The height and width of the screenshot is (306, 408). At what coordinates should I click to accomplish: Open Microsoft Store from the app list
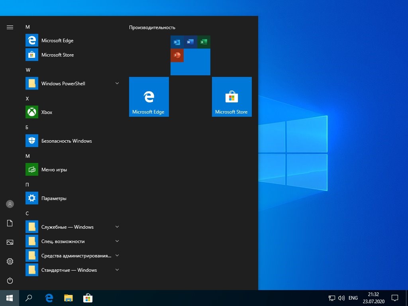73,55
